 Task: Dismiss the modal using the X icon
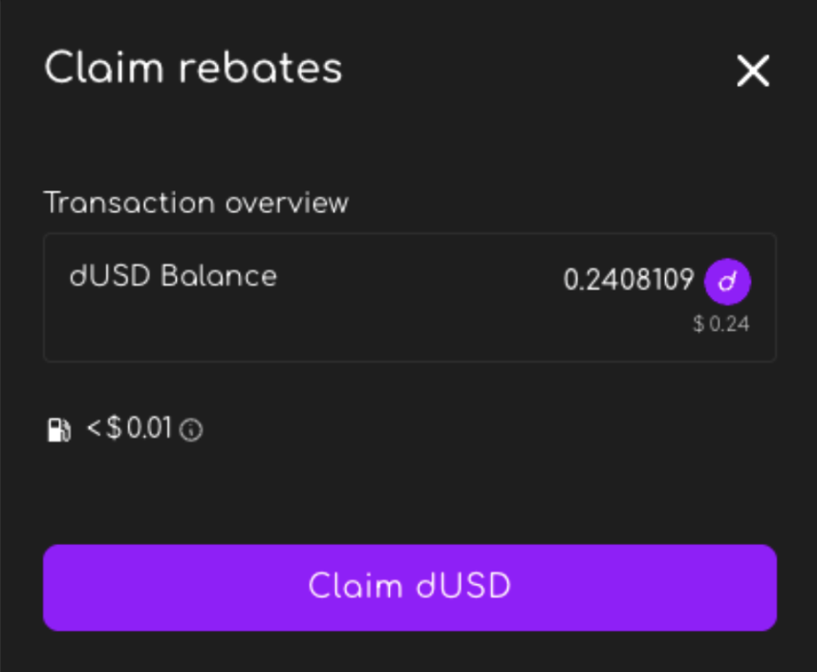tap(753, 71)
